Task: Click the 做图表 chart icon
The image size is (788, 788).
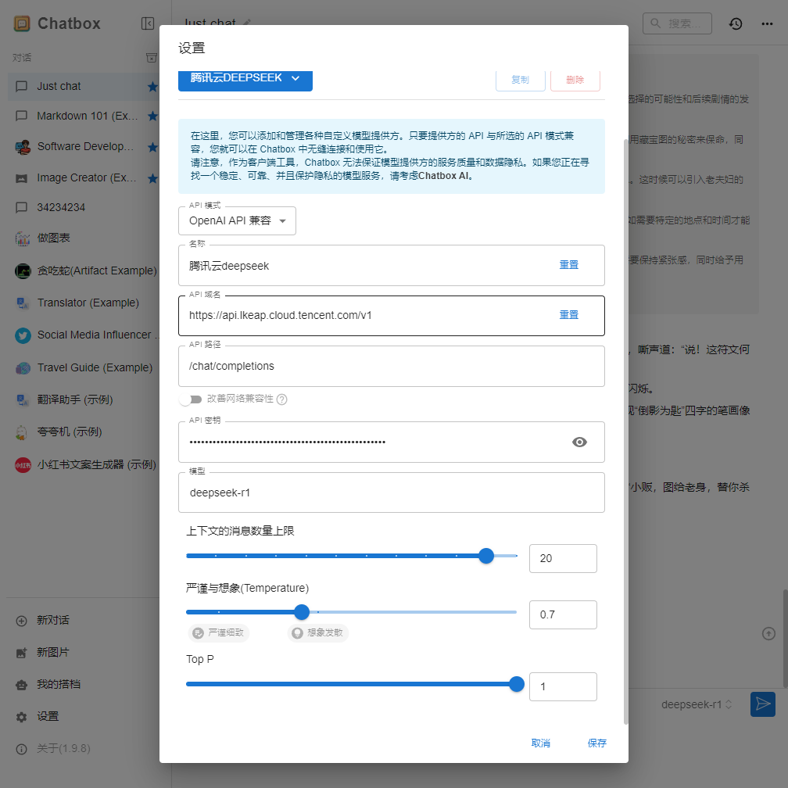Action: [22, 238]
